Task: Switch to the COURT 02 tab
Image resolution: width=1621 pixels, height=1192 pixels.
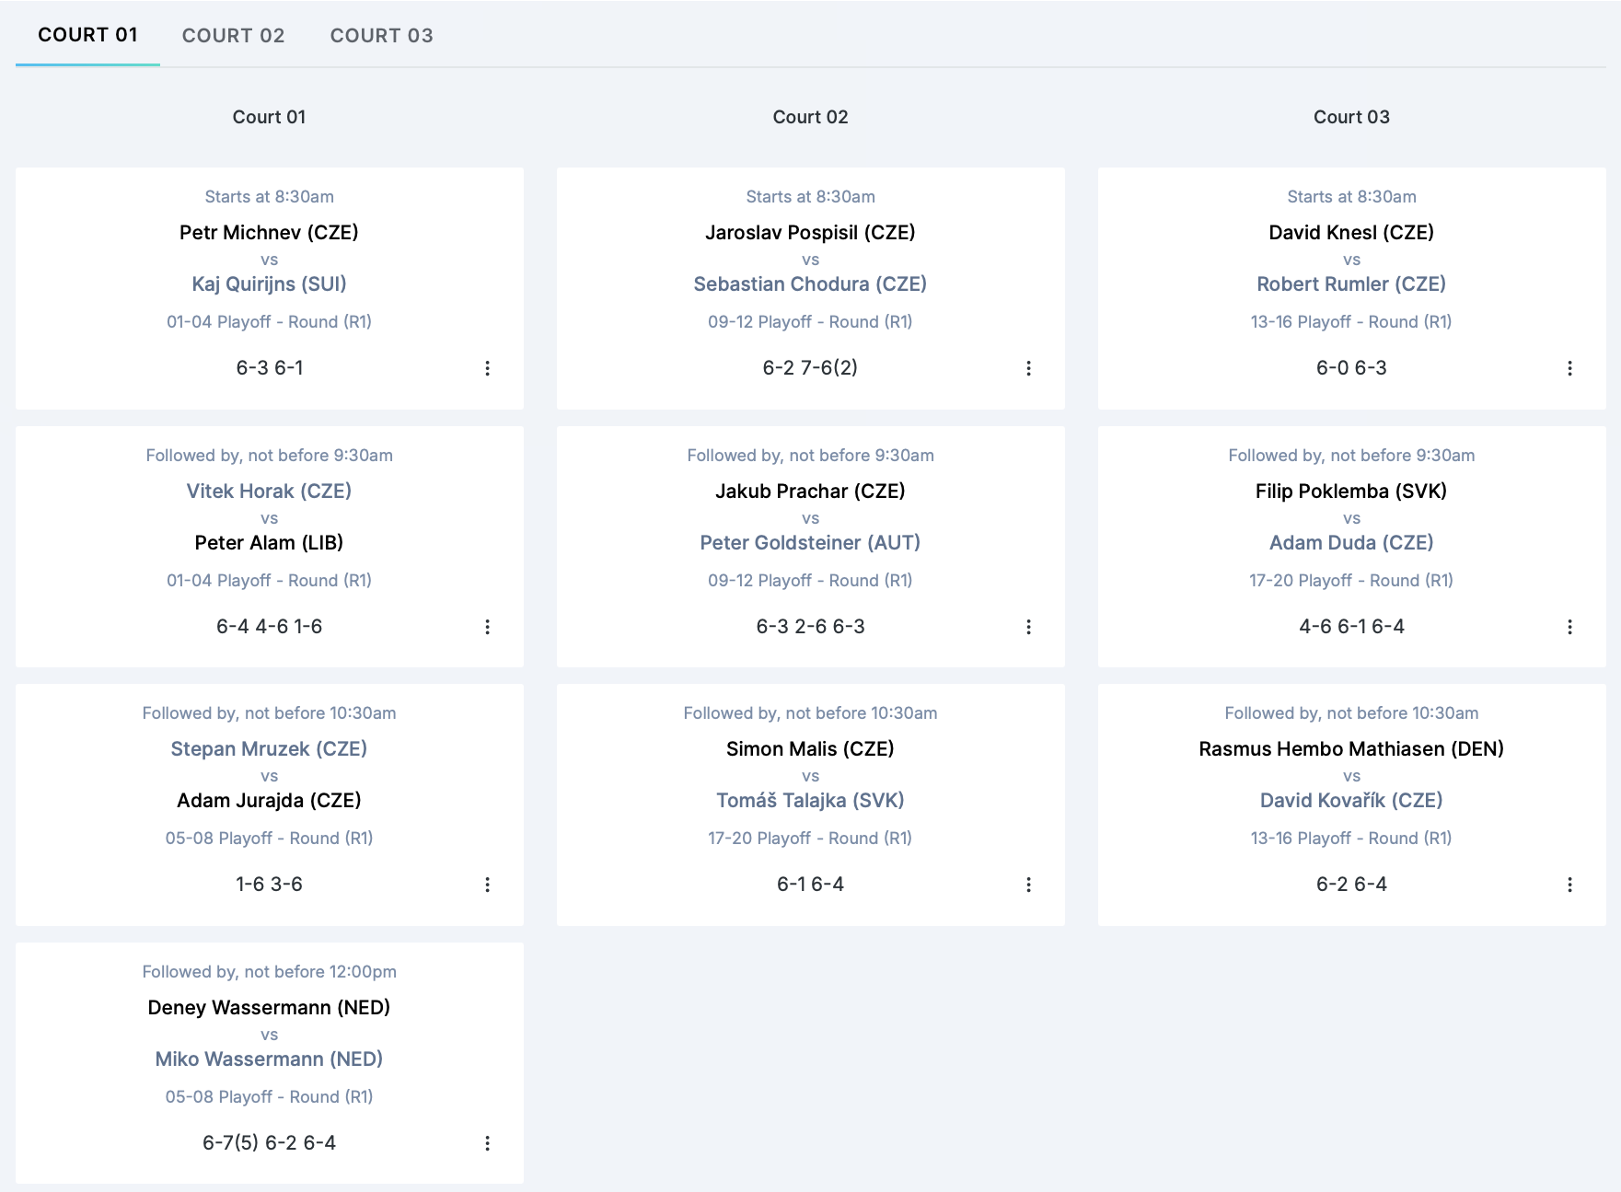Action: coord(233,36)
